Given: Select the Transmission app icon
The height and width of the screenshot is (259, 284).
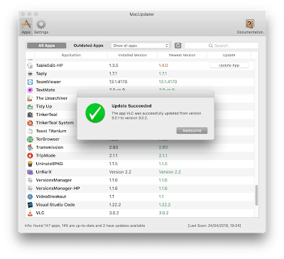Looking at the screenshot, I should (x=30, y=147).
